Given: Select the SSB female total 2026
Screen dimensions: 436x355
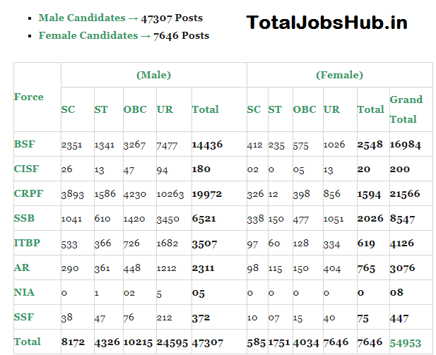Looking at the screenshot, I should tap(370, 219).
